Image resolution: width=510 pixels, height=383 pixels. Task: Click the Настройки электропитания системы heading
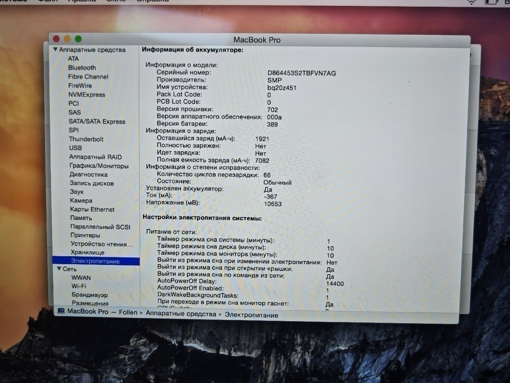(x=202, y=218)
